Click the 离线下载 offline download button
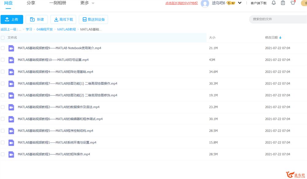 63,19
